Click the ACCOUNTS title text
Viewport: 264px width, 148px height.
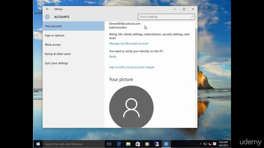[x=61, y=17]
